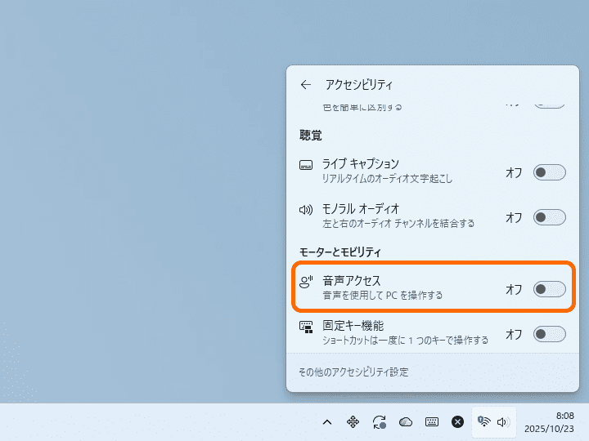Click the 固定キー機能 keyboard icon
Screen dimensions: 589x441
click(306, 327)
